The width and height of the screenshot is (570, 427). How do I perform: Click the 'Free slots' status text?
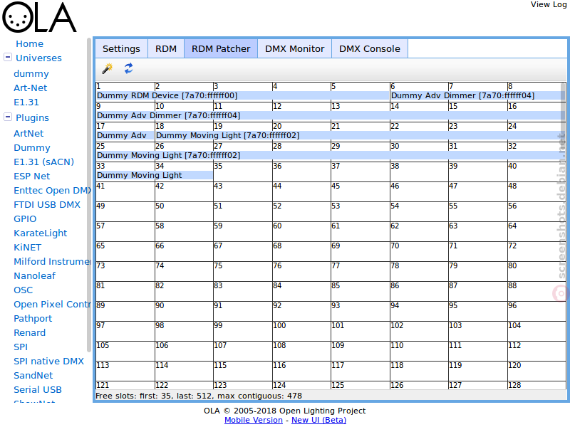coord(199,396)
